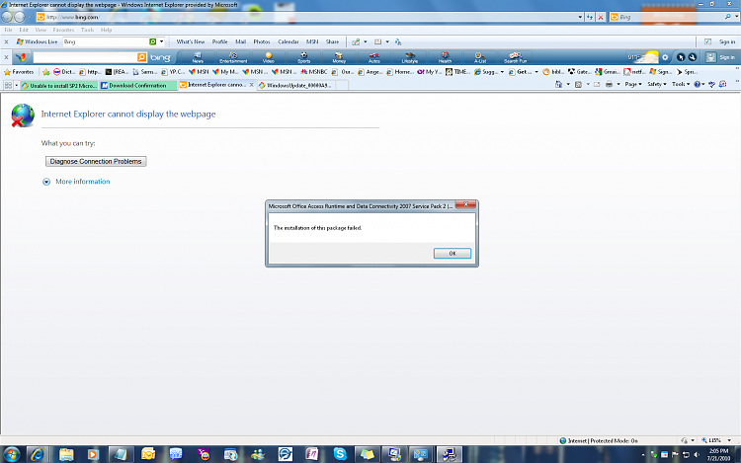
Task: Click the Home icon in command bar
Action: 558,84
